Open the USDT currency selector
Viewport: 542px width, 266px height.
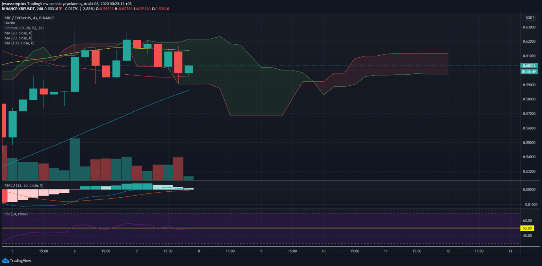point(530,18)
